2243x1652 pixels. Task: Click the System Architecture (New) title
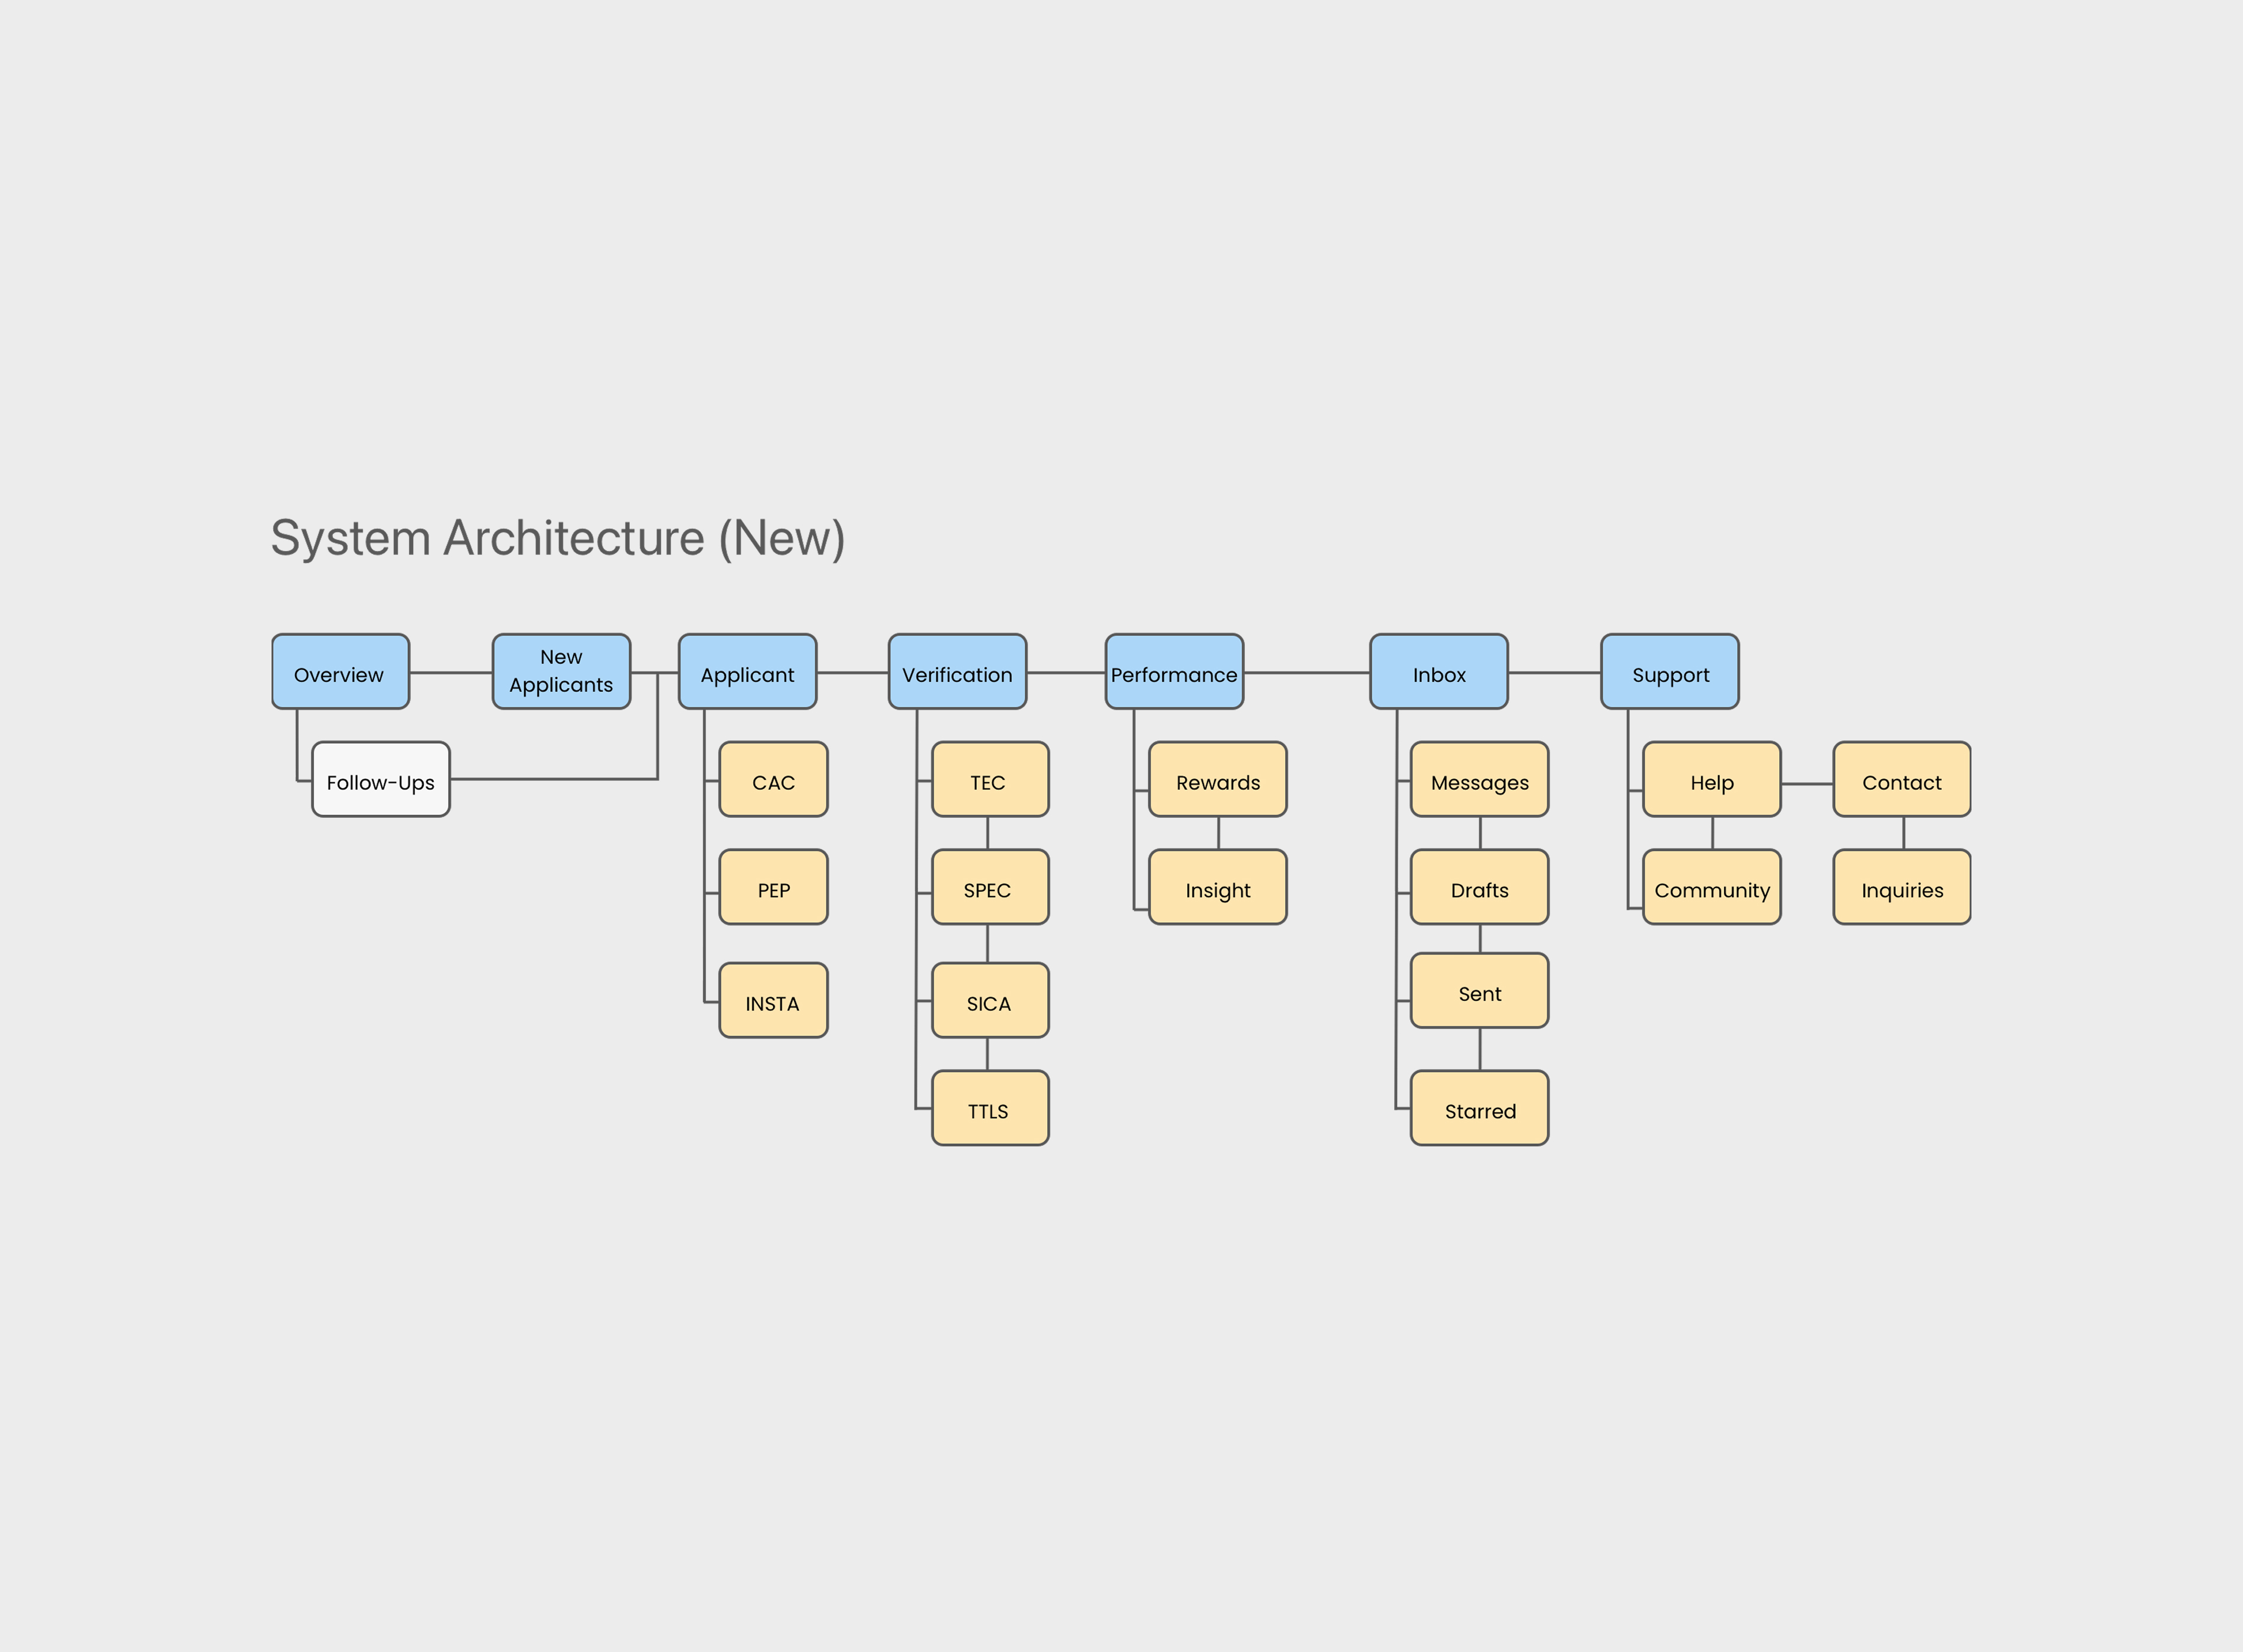[x=558, y=538]
